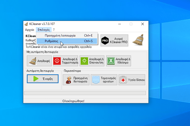Click the green play arrow icon
Screen dimensions: 190x126
pyautogui.click(x=36, y=79)
